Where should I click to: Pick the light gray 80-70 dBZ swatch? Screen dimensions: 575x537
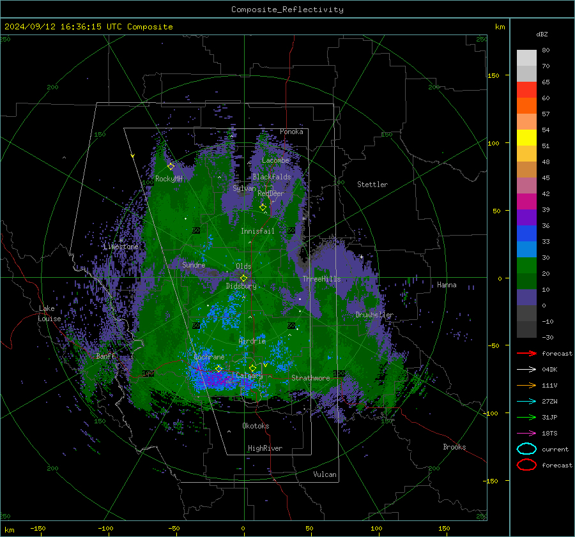(526, 57)
